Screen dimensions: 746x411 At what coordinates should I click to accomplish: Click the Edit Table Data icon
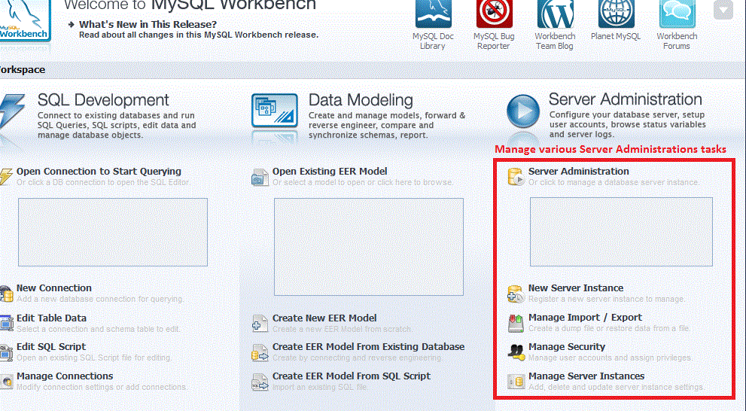6,323
